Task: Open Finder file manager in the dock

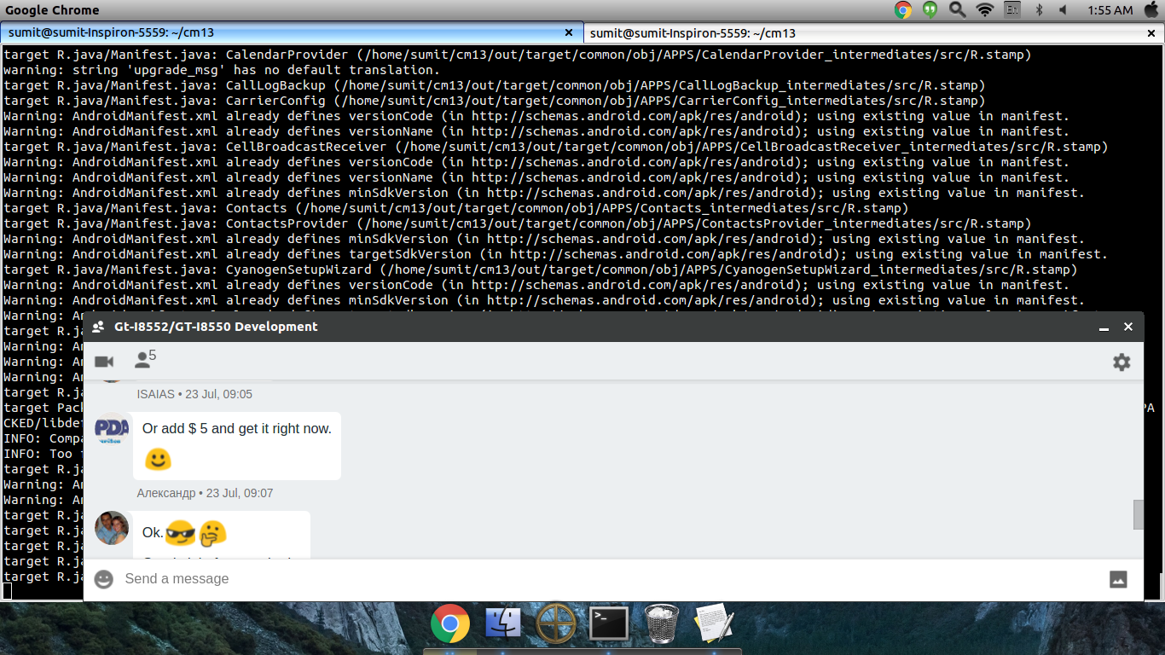Action: click(x=503, y=623)
